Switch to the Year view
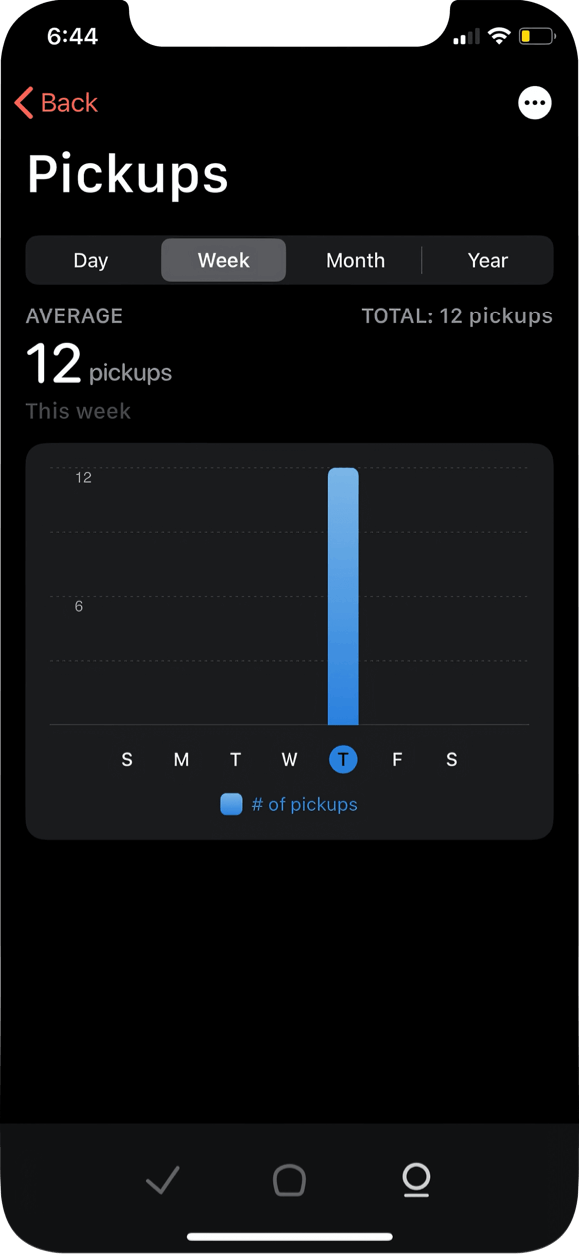The image size is (579, 1254). coord(488,260)
